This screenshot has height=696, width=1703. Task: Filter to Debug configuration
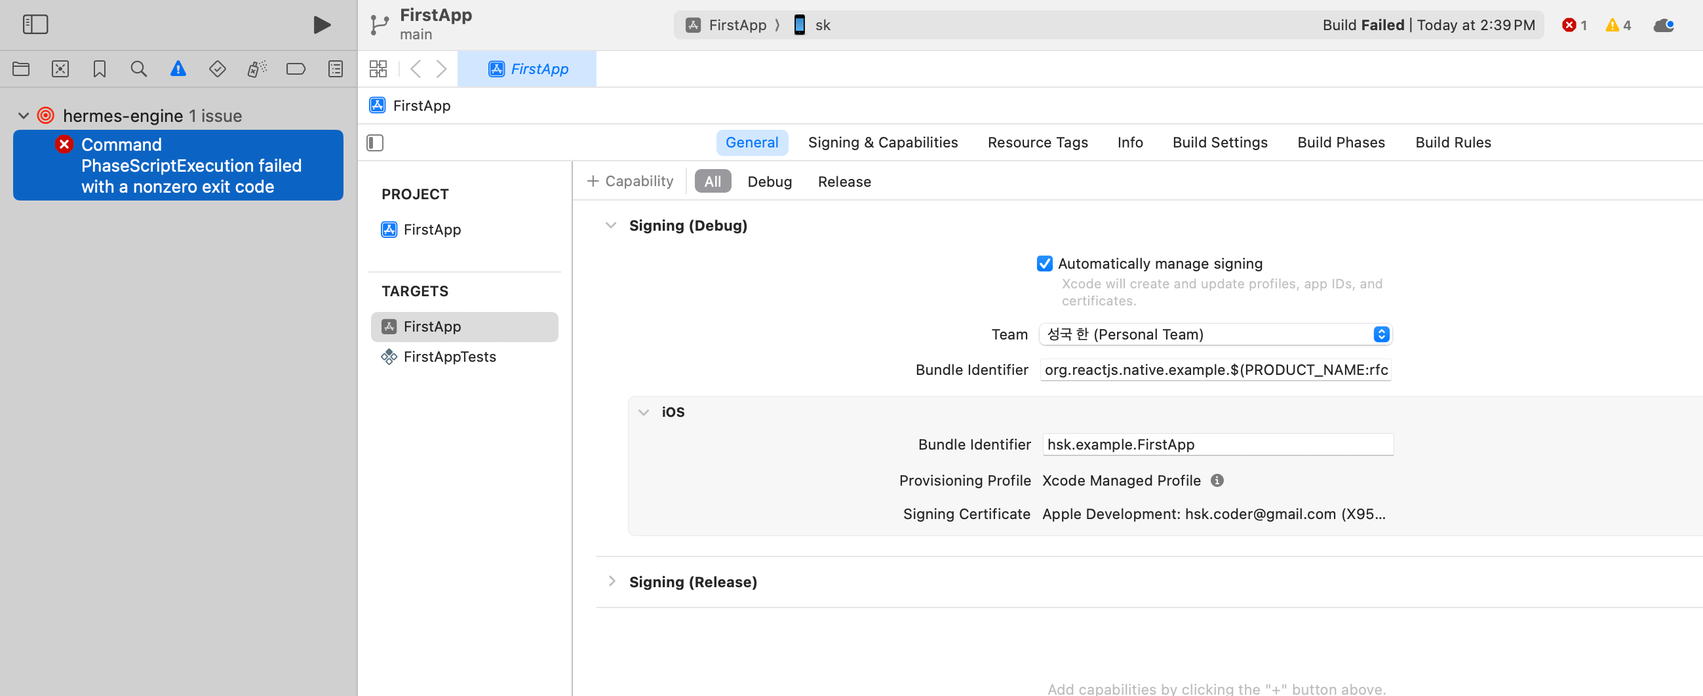770,182
